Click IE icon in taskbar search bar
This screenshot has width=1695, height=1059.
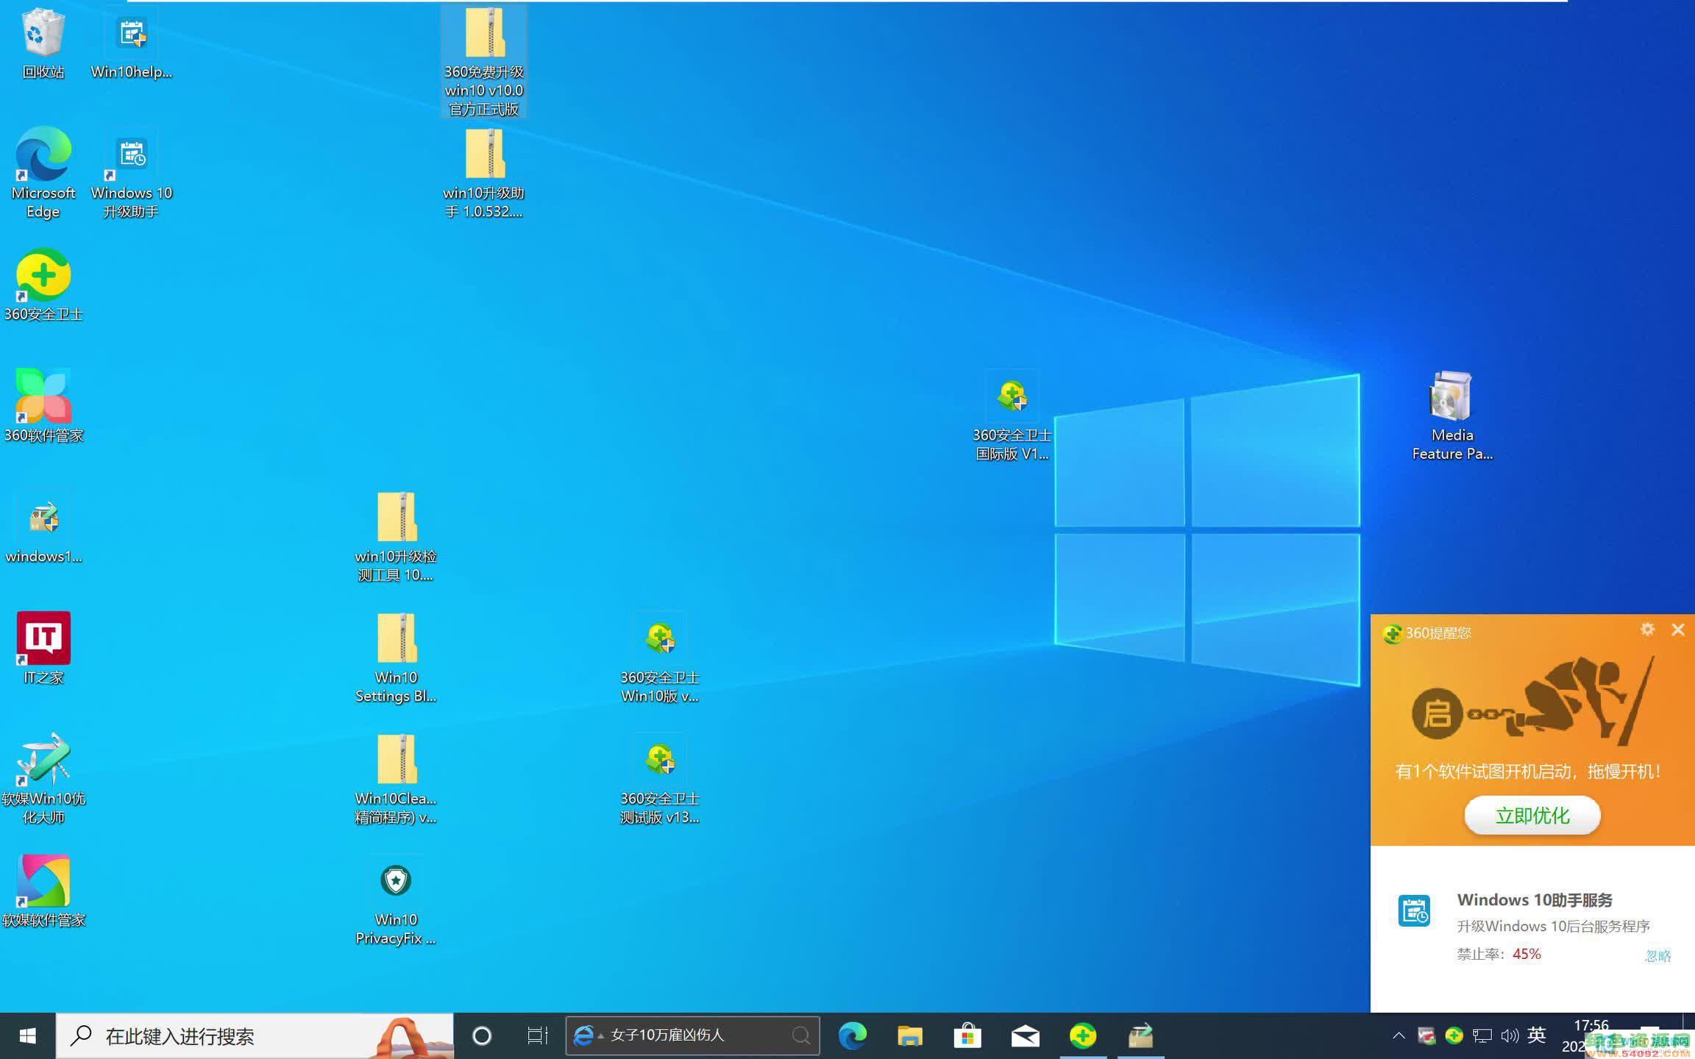pyautogui.click(x=584, y=1035)
